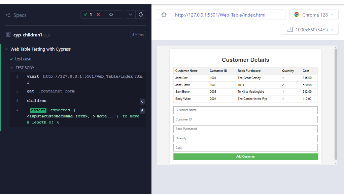Image resolution: width=344 pixels, height=194 pixels.
Task: Click the preview vertical scrollbar
Action: tap(335, 105)
